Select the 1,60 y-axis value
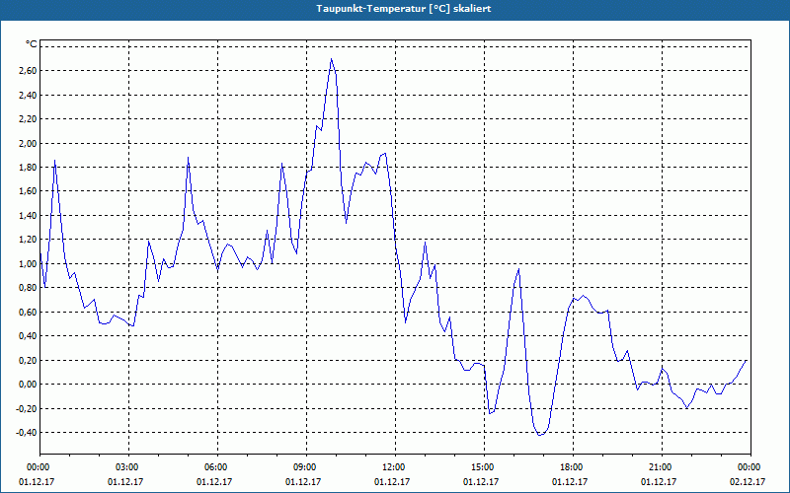Viewport: 790px width, 493px height. click(x=27, y=191)
